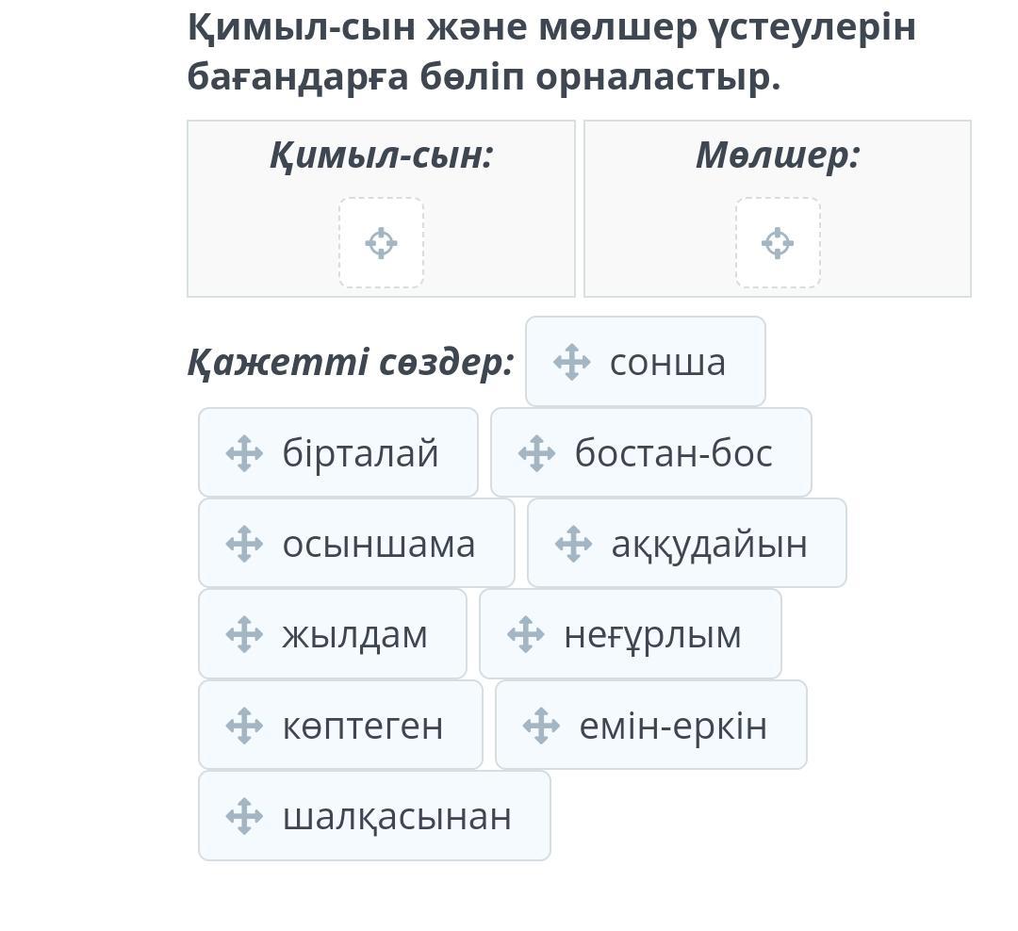Viewport: 1018px width, 931px height.
Task: Click the move icon on the неғұрлым chip
Action: pyautogui.click(x=526, y=634)
